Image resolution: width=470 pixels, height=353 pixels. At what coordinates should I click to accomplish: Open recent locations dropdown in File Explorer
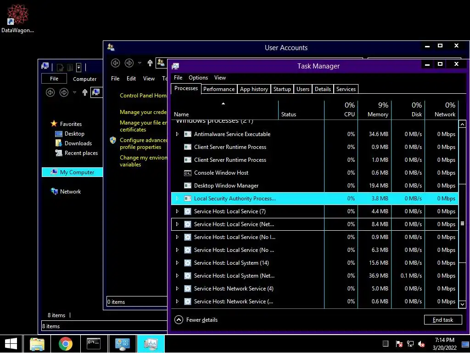(x=75, y=92)
